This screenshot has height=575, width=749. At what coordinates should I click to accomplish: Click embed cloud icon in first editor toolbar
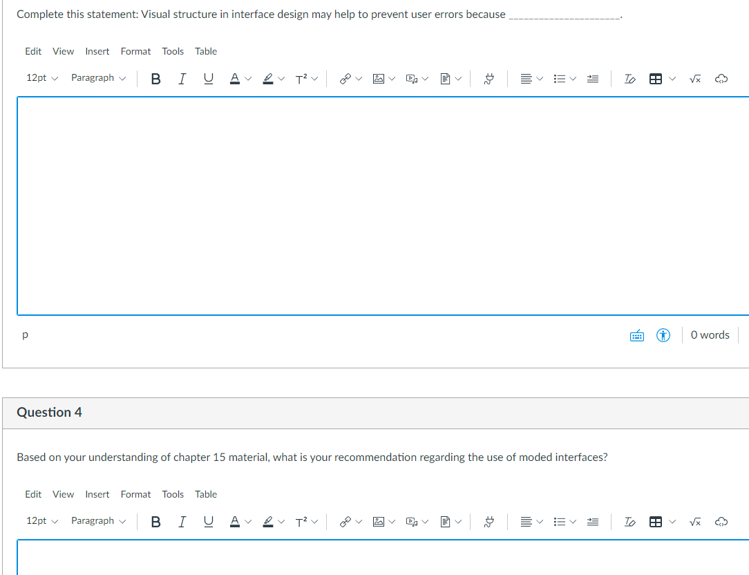pyautogui.click(x=721, y=79)
